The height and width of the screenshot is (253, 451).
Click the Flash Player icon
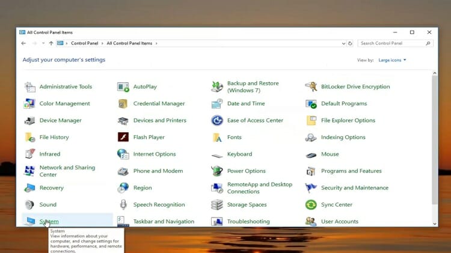123,137
